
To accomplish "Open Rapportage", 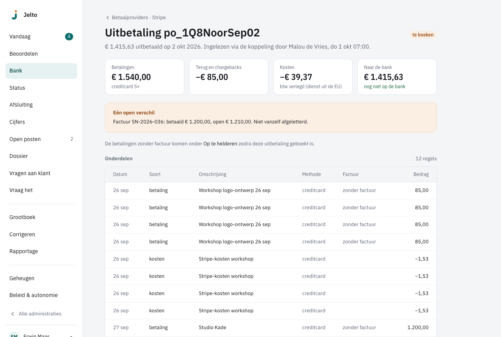I will pyautogui.click(x=41, y=251).
